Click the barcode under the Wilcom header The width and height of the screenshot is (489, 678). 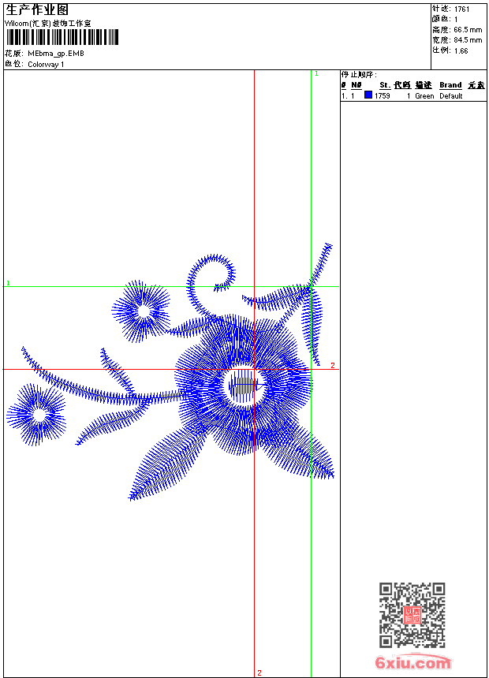(x=62, y=37)
